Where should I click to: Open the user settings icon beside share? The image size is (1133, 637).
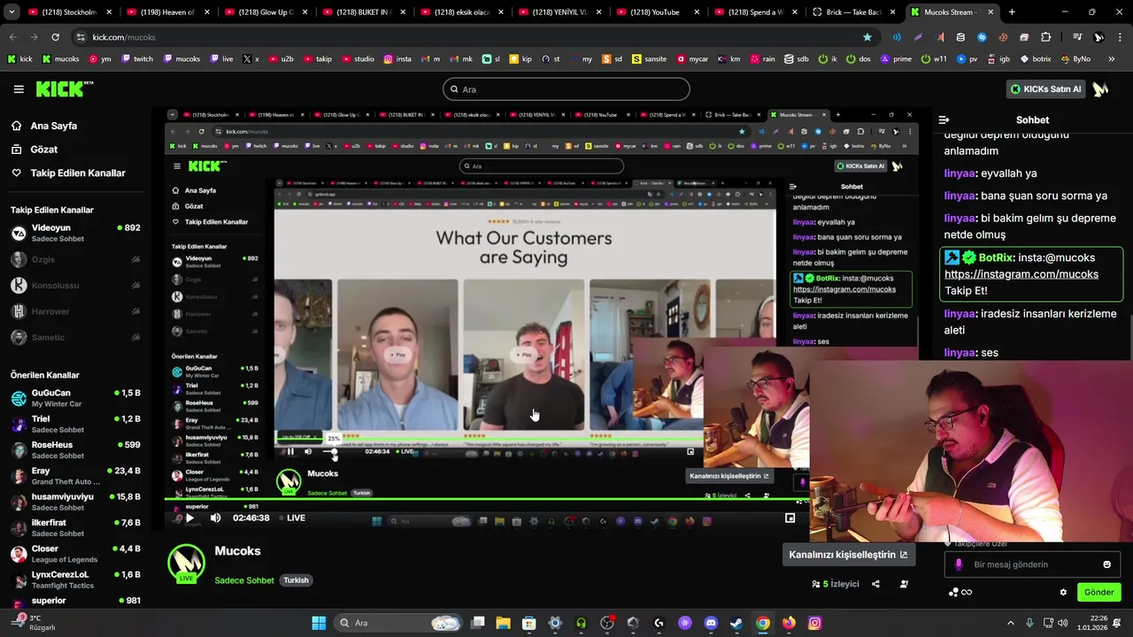click(x=904, y=584)
